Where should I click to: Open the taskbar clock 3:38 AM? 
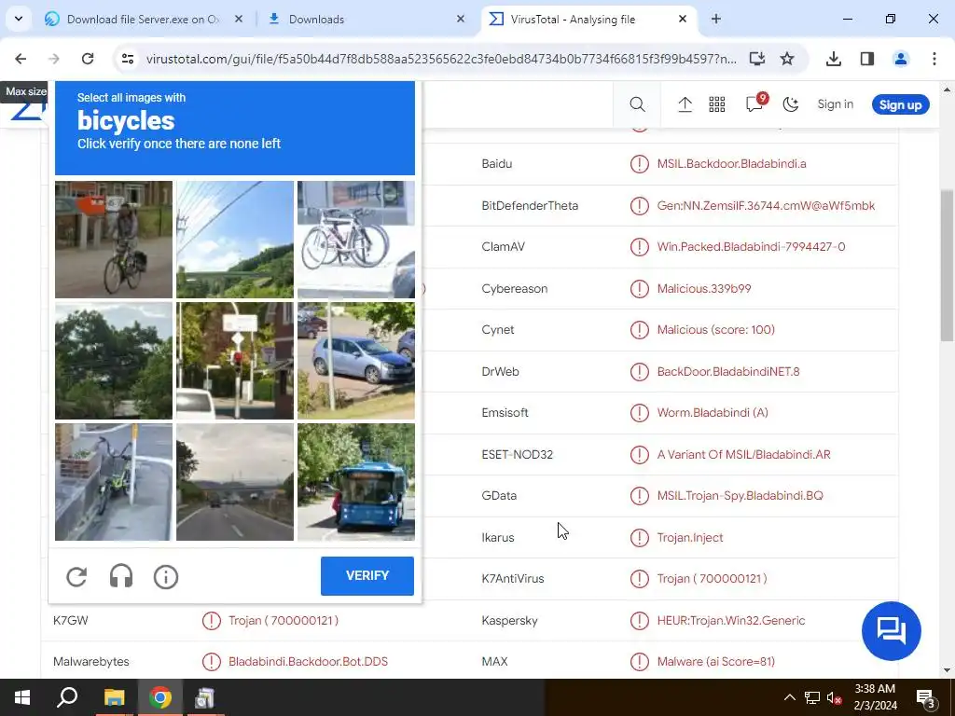point(875,697)
